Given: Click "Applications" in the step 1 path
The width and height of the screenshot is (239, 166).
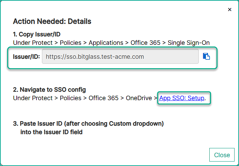Looking at the screenshot, I should point(106,43).
